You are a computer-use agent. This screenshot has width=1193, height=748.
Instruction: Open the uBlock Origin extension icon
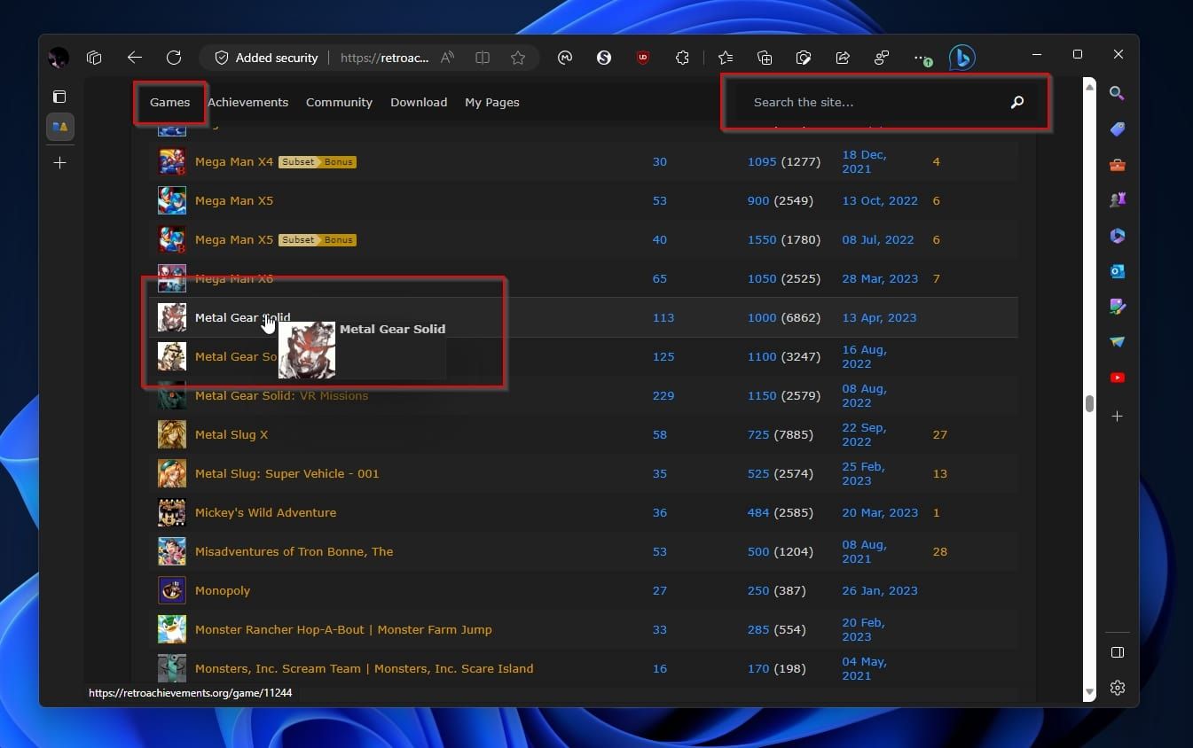tap(643, 58)
